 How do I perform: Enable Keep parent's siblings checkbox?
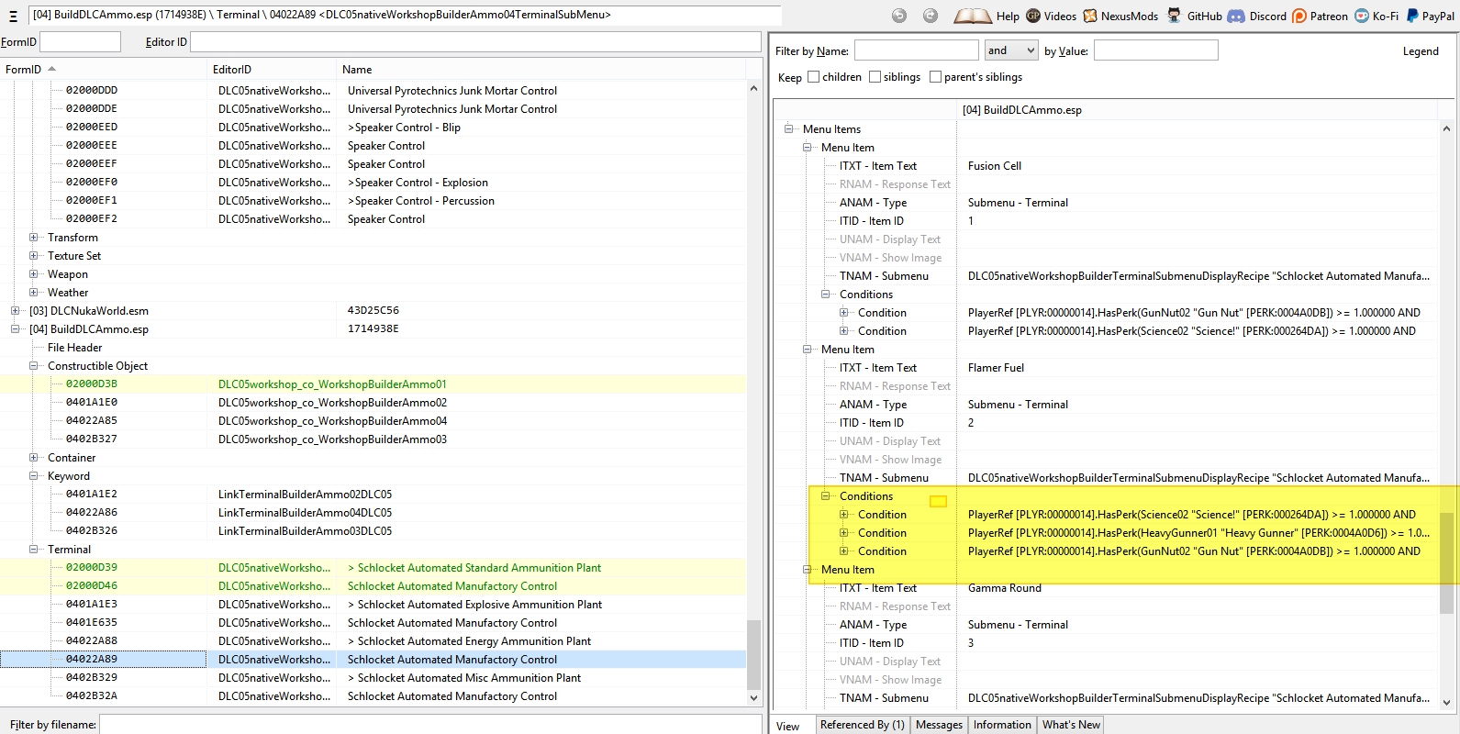[935, 77]
